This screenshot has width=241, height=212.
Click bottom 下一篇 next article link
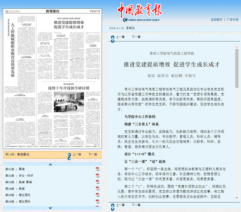click(x=136, y=205)
